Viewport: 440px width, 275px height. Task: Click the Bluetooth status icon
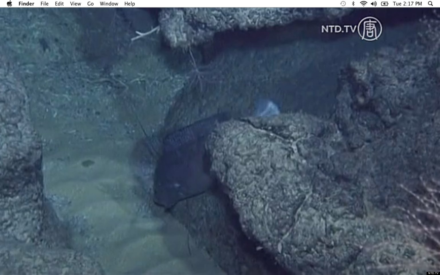pos(353,4)
